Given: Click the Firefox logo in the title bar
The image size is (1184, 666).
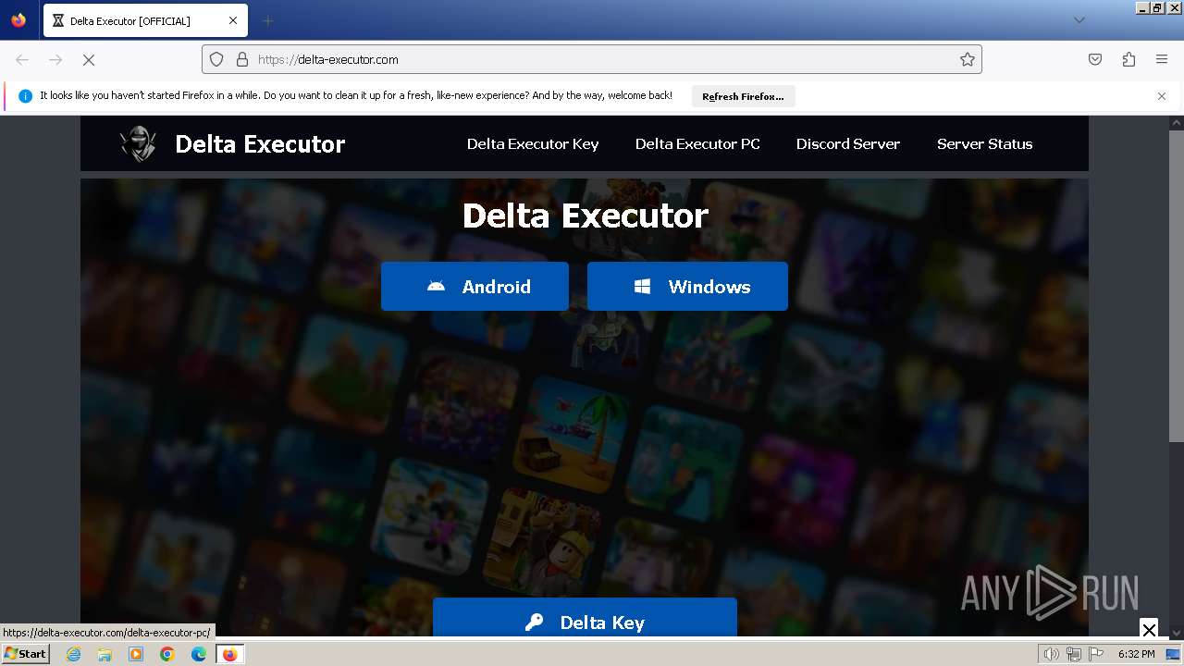Looking at the screenshot, I should click(18, 20).
